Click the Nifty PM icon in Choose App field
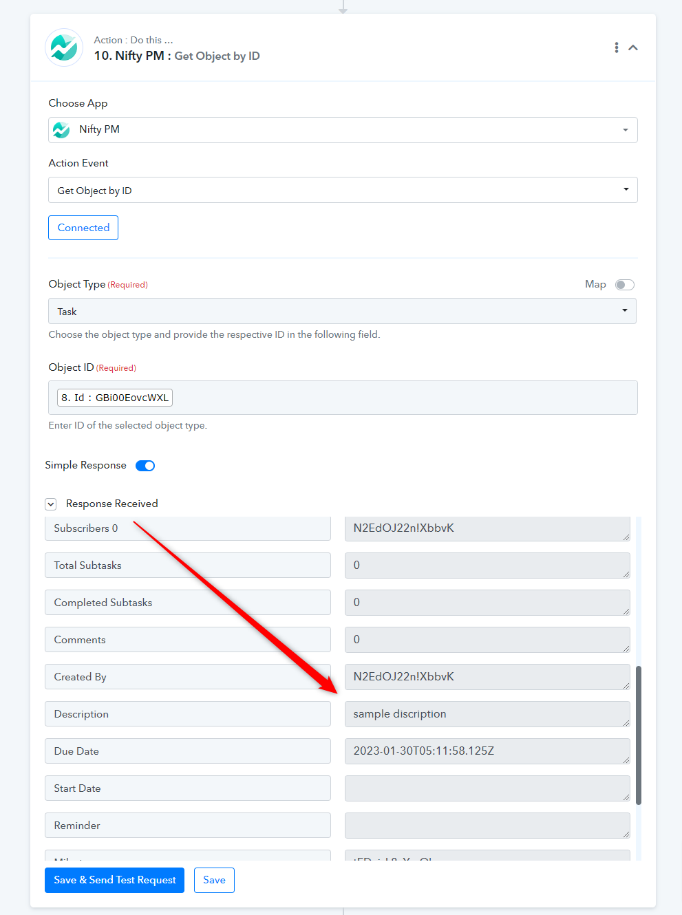Image resolution: width=682 pixels, height=915 pixels. tap(61, 129)
